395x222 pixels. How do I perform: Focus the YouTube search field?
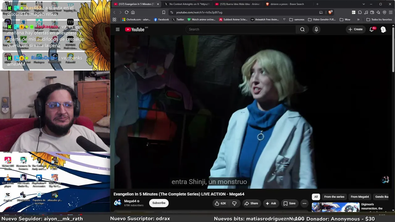pos(241,29)
